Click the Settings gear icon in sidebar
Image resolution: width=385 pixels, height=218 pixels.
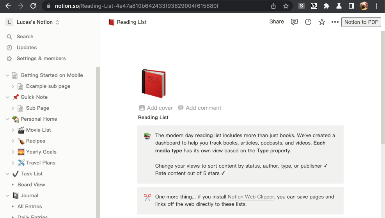pyautogui.click(x=9, y=59)
